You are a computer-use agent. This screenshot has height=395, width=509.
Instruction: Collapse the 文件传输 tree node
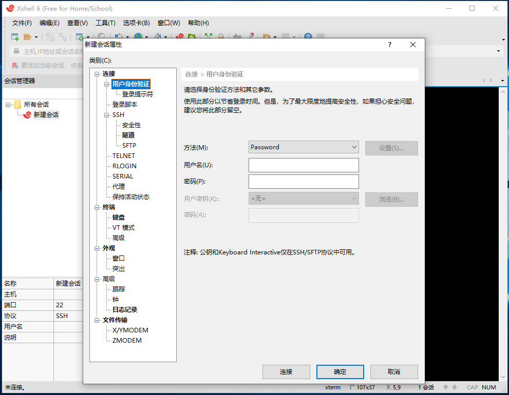point(97,321)
